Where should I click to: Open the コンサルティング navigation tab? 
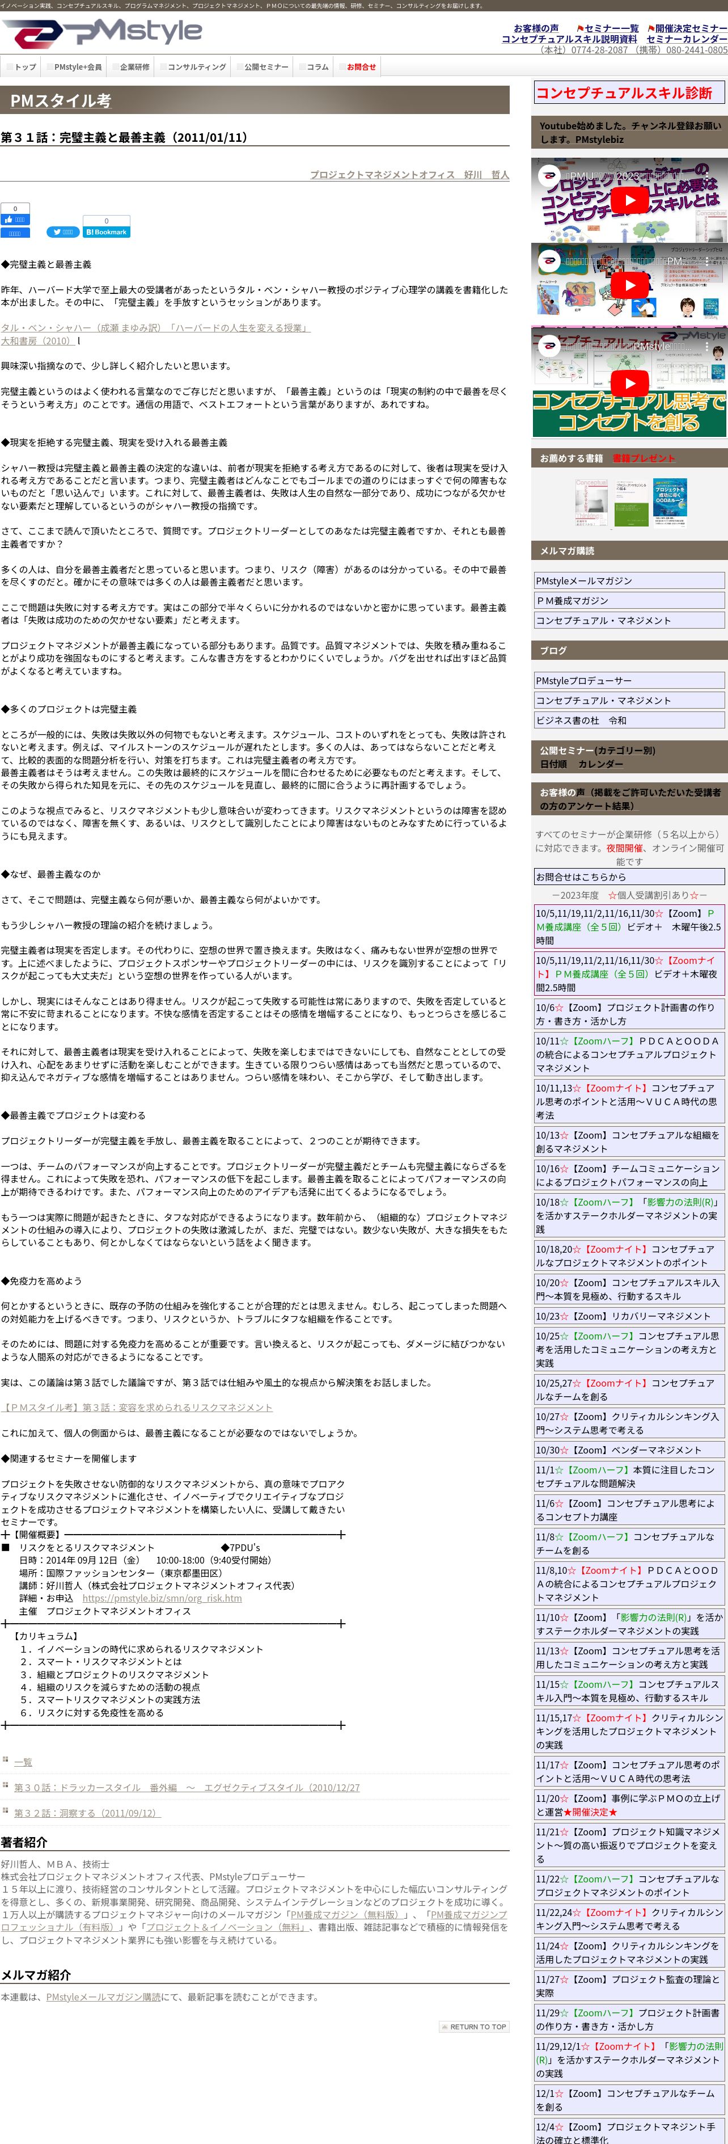coord(193,66)
